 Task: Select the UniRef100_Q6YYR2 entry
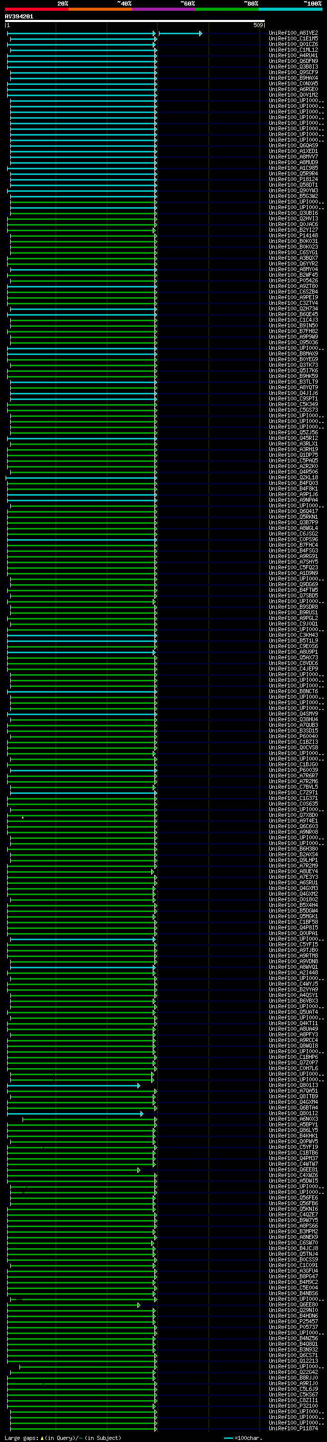(293, 263)
